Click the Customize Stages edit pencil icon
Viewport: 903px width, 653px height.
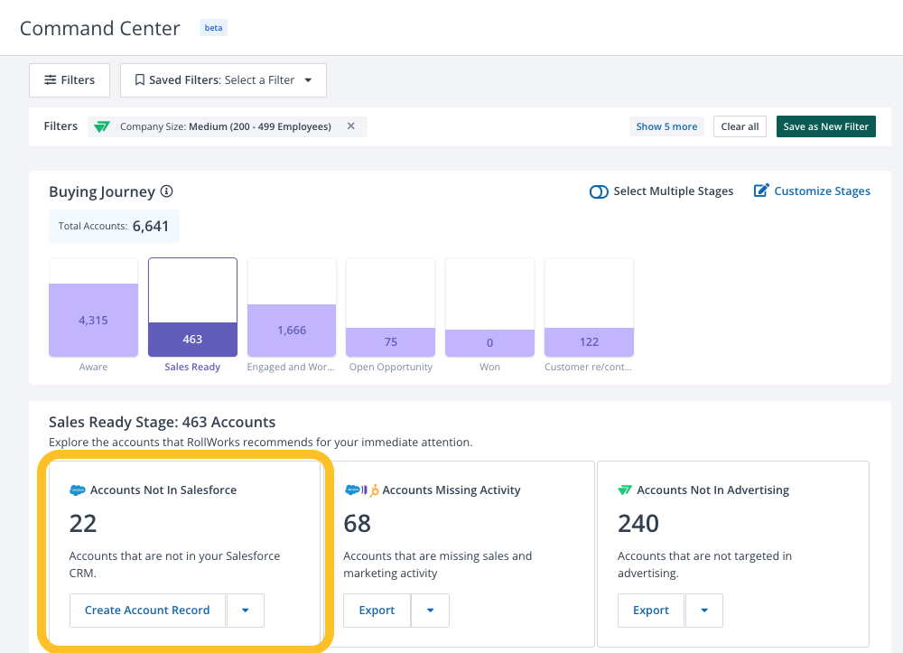[x=760, y=191]
